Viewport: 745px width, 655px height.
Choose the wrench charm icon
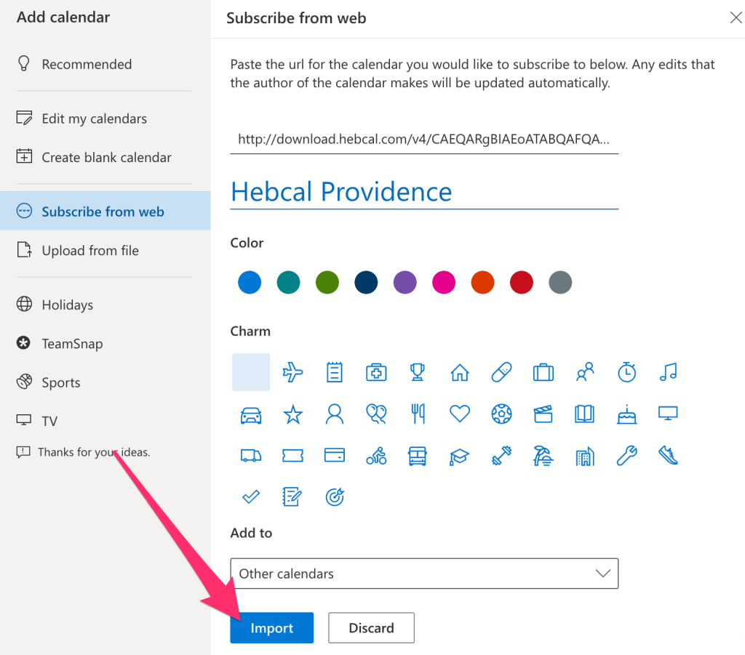coord(626,456)
